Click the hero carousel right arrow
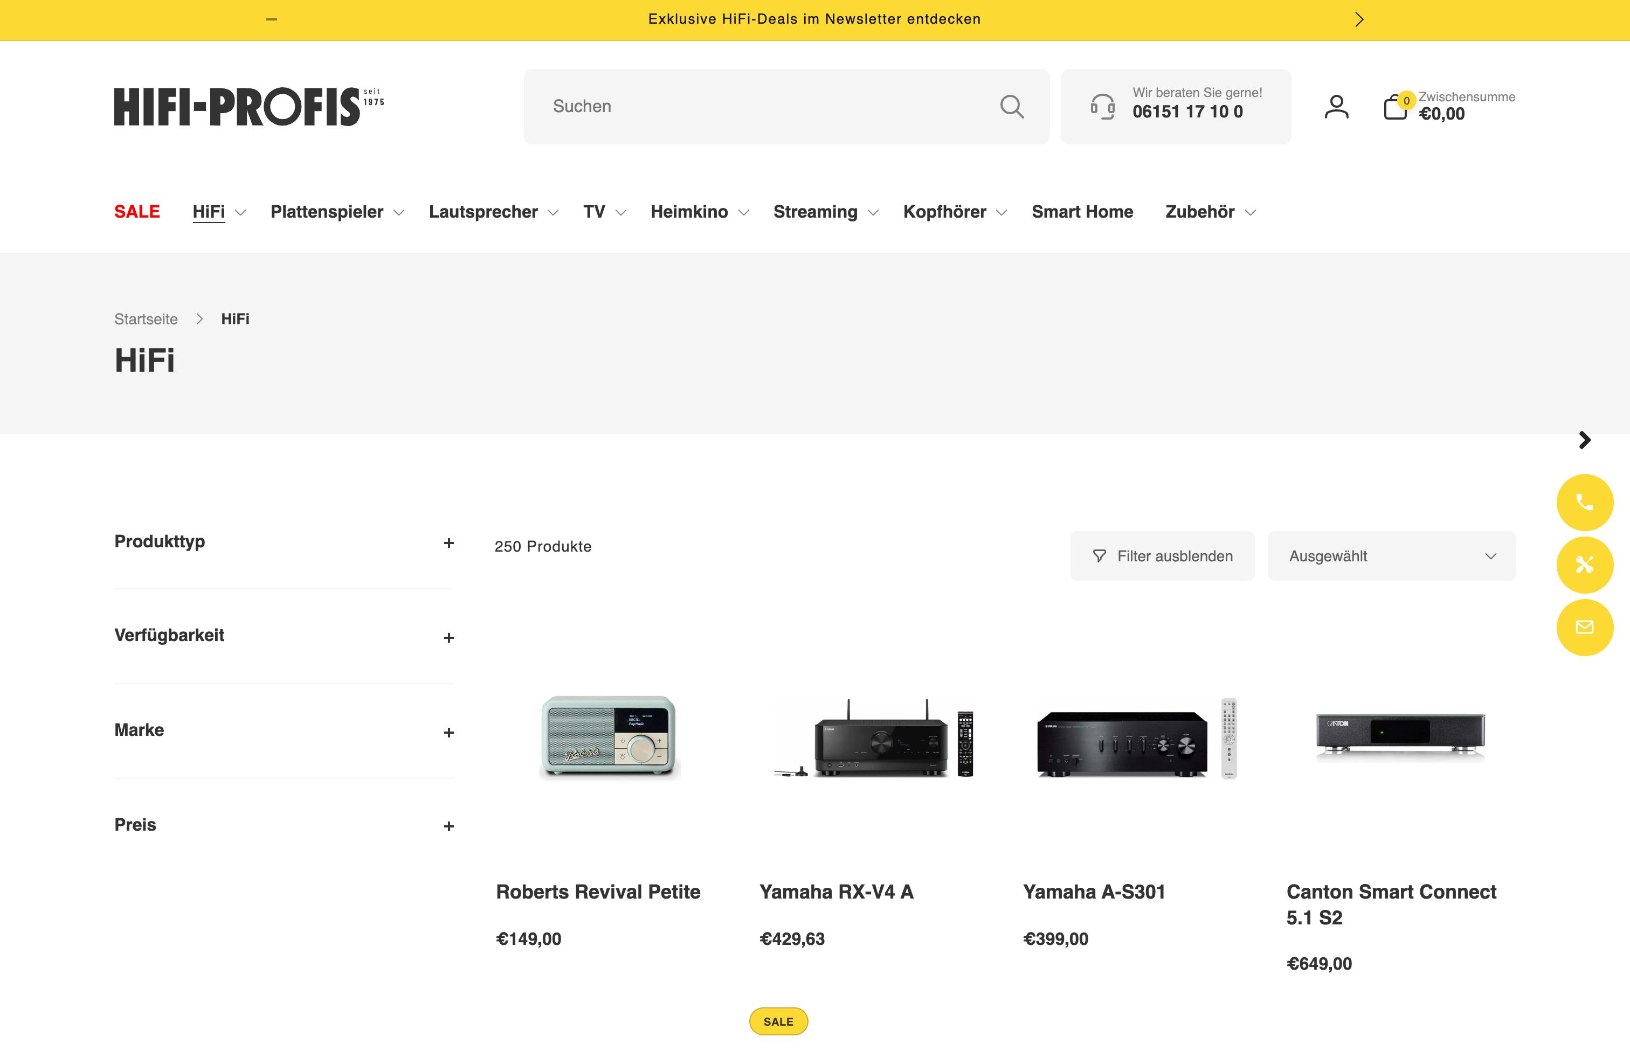This screenshot has width=1630, height=1058. 1584,440
